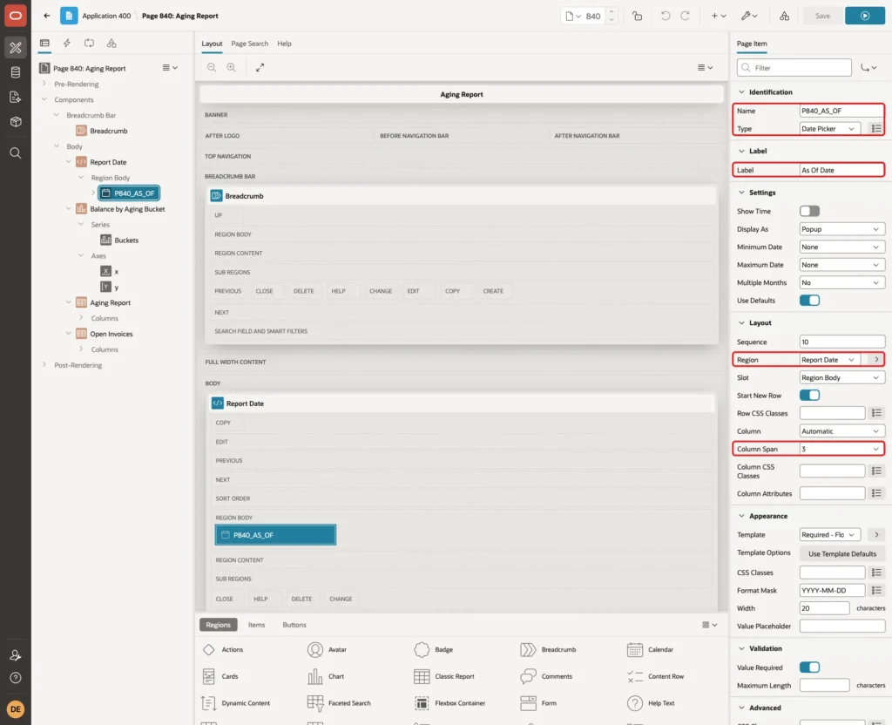The height and width of the screenshot is (725, 892).
Task: Switch gallery to Items tab
Action: (257, 625)
